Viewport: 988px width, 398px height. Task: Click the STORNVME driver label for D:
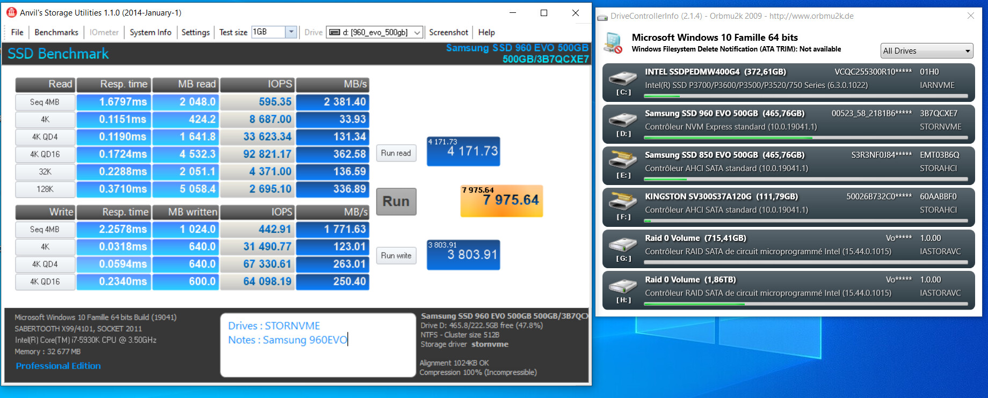click(x=940, y=127)
